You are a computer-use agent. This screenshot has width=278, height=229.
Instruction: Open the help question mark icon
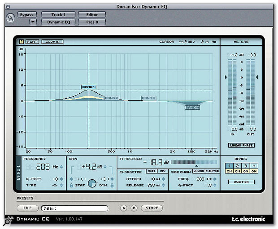pyautogui.click(x=21, y=42)
